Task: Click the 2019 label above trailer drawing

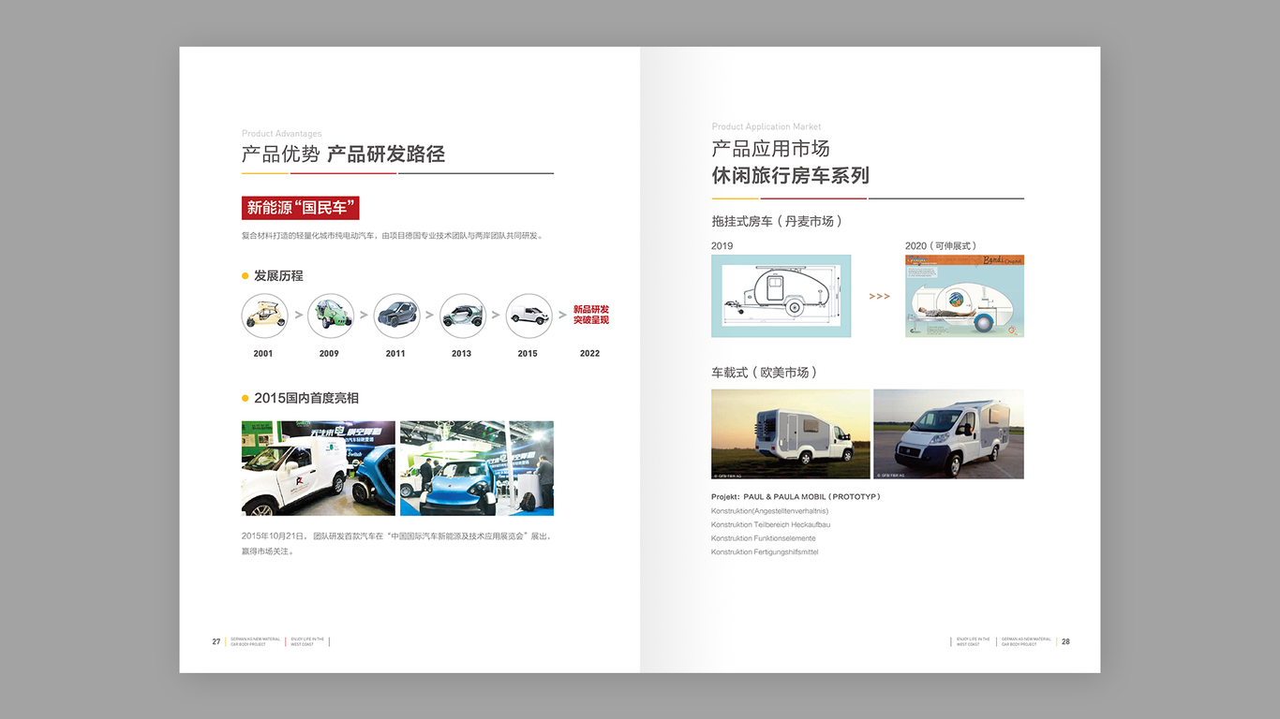Action: [x=722, y=246]
